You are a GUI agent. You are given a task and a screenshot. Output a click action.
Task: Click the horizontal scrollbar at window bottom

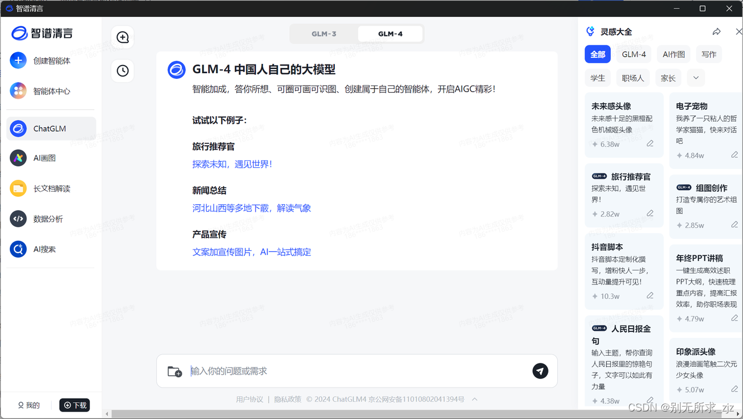424,414
